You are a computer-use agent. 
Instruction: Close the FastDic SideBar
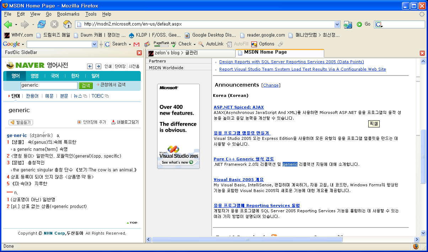click(139, 53)
